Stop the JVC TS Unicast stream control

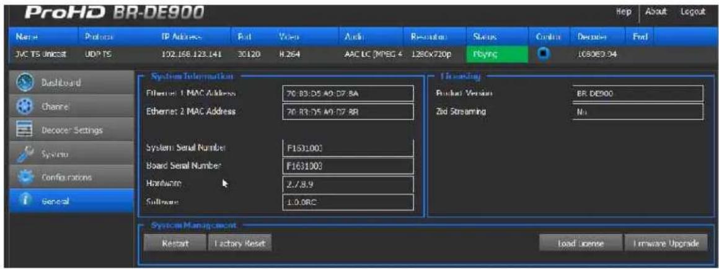point(543,55)
